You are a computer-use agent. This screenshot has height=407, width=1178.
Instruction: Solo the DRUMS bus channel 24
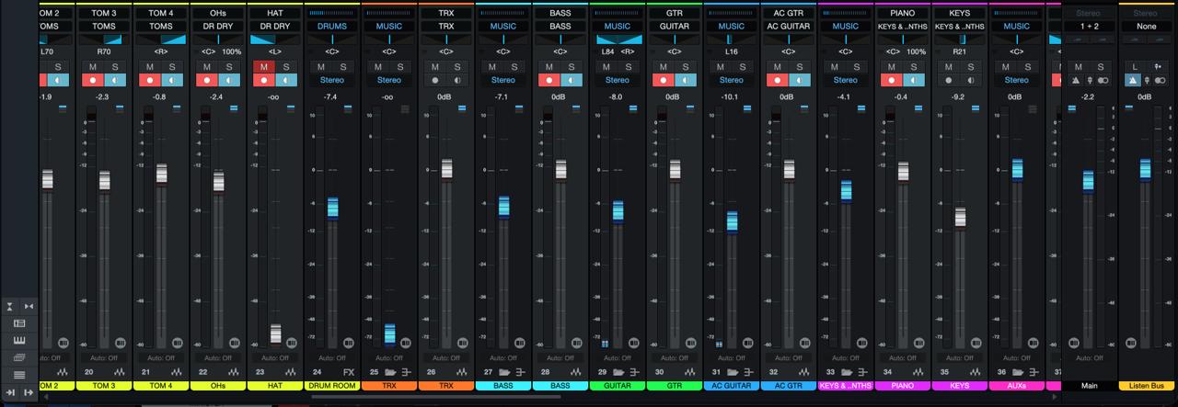coord(343,67)
